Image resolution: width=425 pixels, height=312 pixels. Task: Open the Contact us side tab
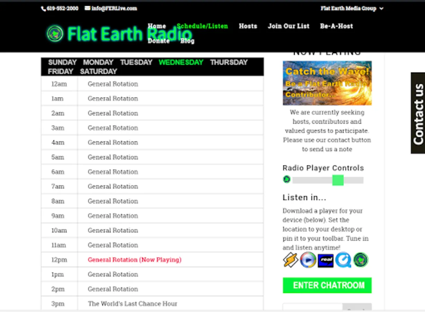(418, 113)
